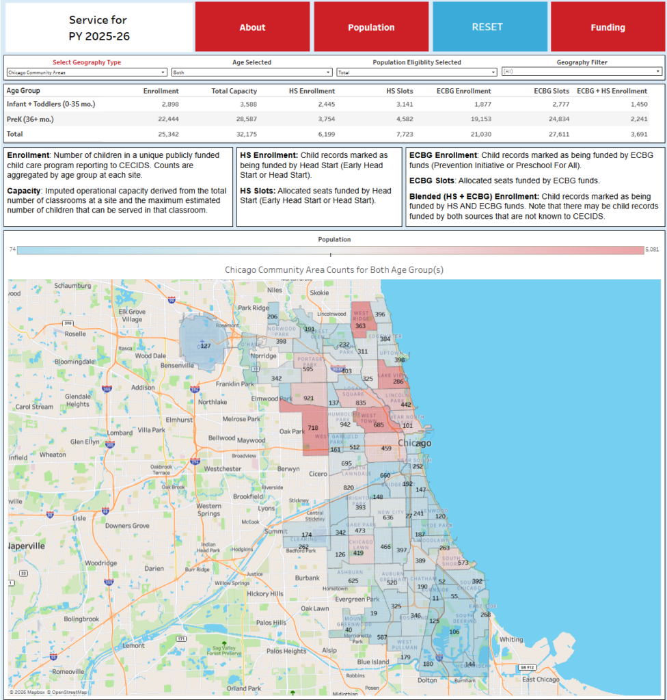Click the OpenStreetMap attribution link
This screenshot has width=667, height=700.
click(x=67, y=692)
